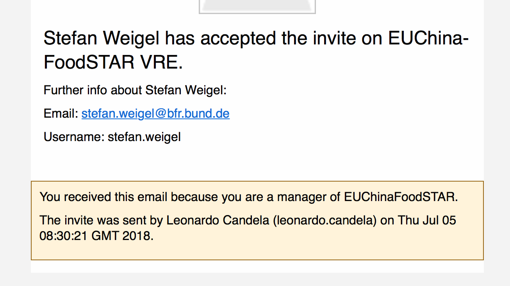Click the image placeholder above the heading

[257, 7]
